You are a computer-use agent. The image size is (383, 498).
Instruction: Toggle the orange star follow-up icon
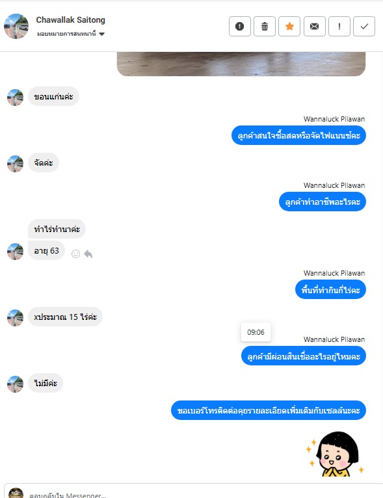289,27
